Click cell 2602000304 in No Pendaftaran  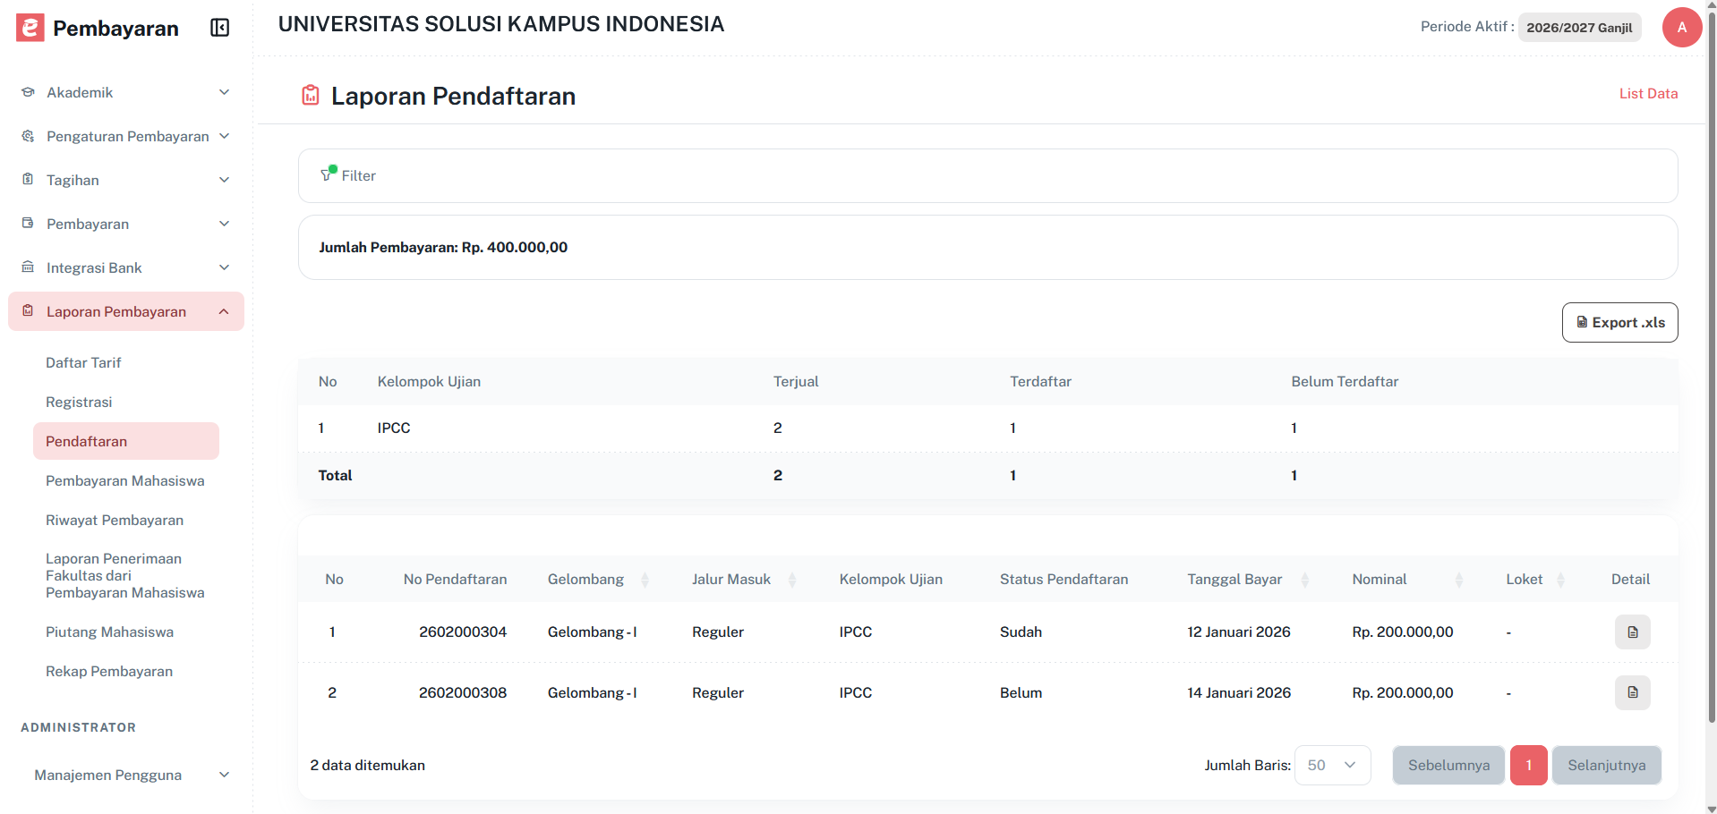click(x=463, y=632)
